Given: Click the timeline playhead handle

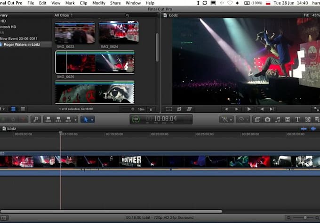Looking at the screenshot, I should (60, 133).
